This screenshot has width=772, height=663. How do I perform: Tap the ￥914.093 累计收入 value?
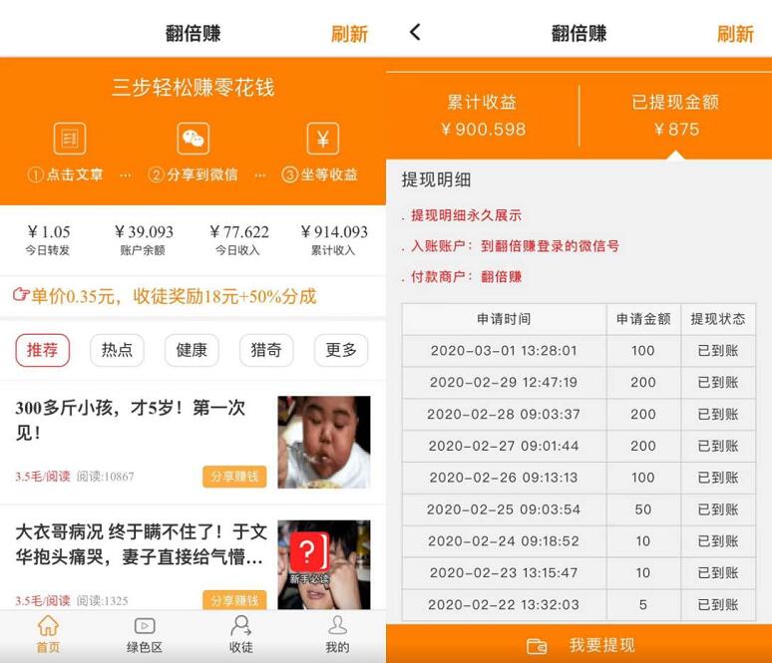coord(334,232)
